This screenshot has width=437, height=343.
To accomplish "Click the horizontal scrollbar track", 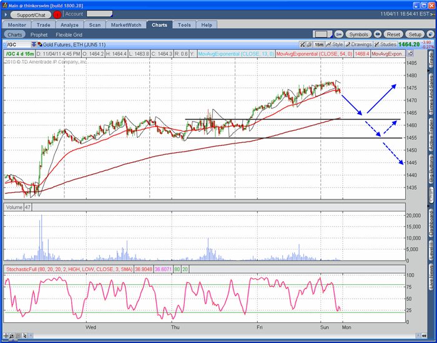I will [x=224, y=336].
